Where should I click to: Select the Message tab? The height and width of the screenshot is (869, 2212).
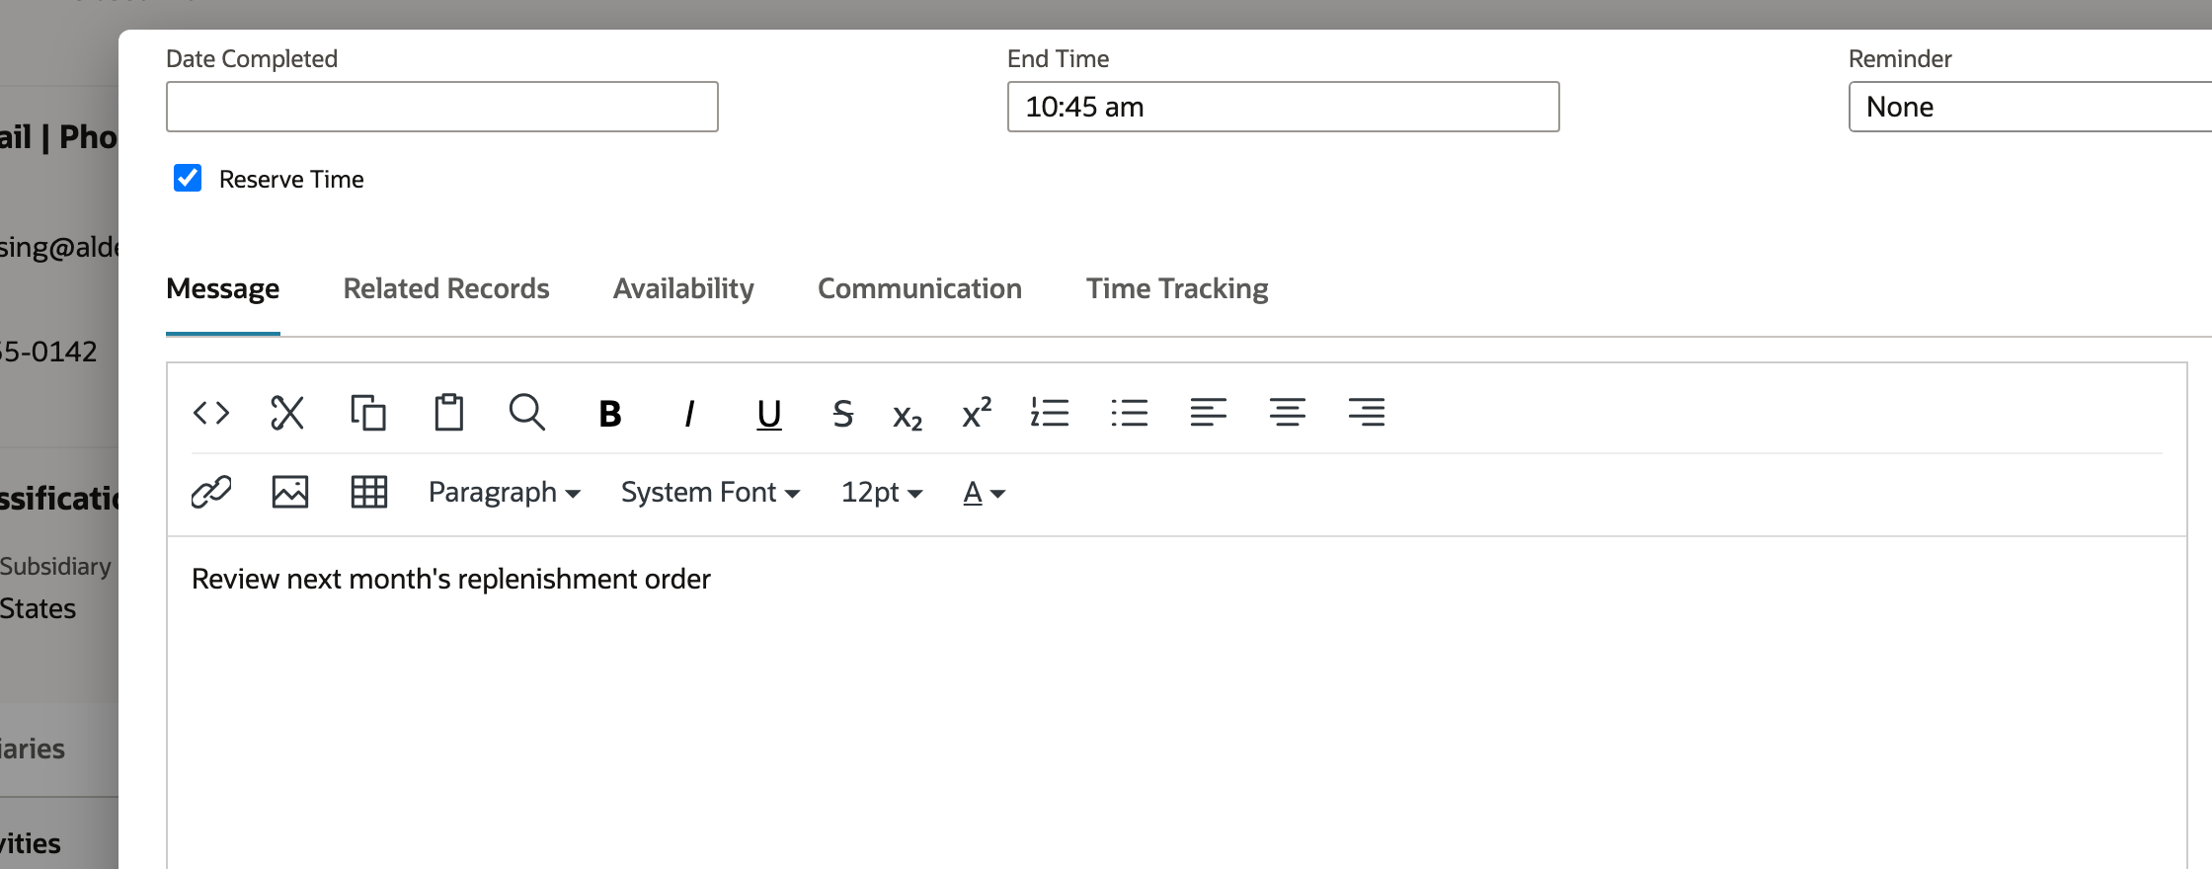[x=223, y=288]
